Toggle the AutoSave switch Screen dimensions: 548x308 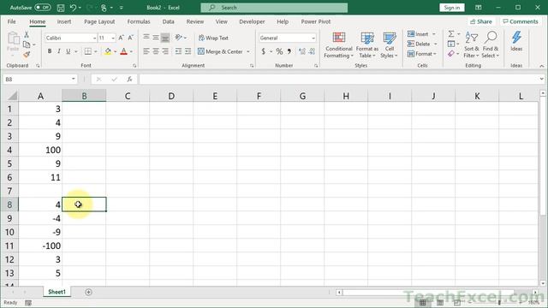click(x=43, y=8)
